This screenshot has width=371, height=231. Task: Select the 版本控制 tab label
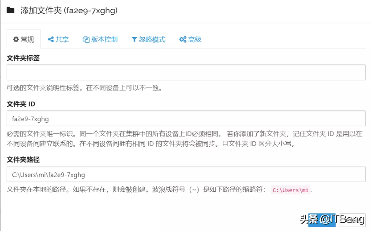105,39
